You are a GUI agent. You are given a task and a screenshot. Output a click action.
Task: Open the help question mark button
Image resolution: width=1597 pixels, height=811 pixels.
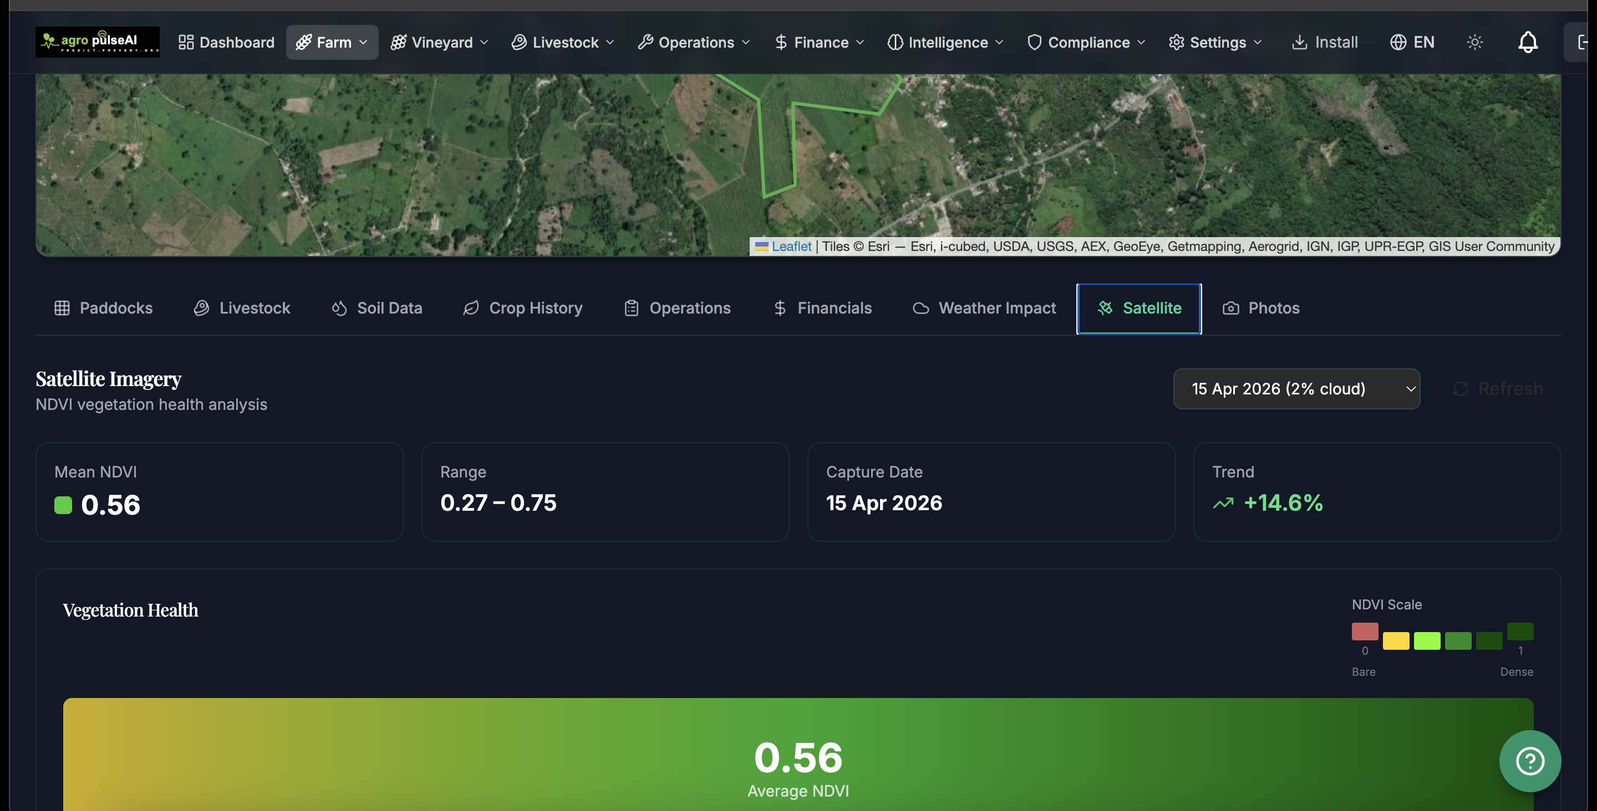1529,761
